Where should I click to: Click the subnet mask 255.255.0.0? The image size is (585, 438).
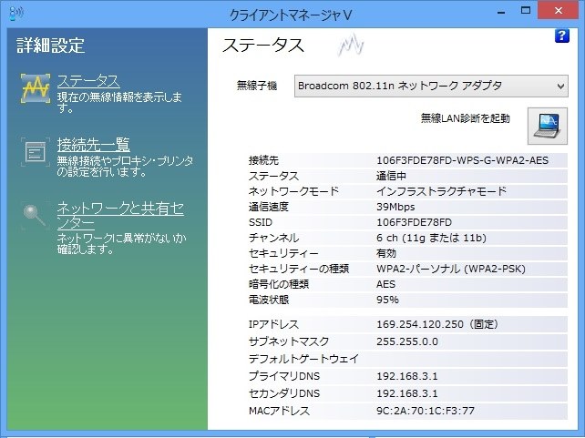tap(407, 341)
